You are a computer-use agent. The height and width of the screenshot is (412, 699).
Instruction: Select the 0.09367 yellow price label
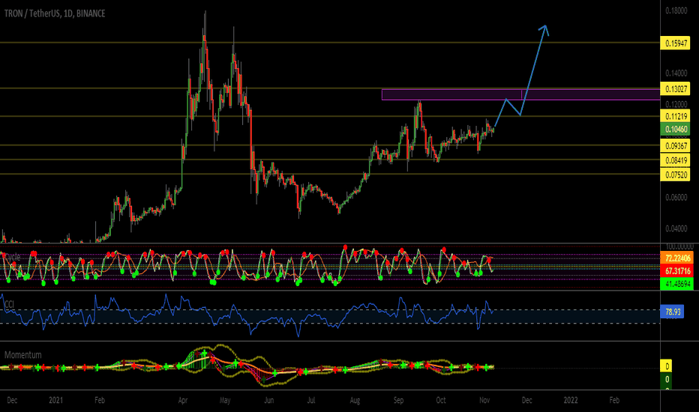(675, 145)
